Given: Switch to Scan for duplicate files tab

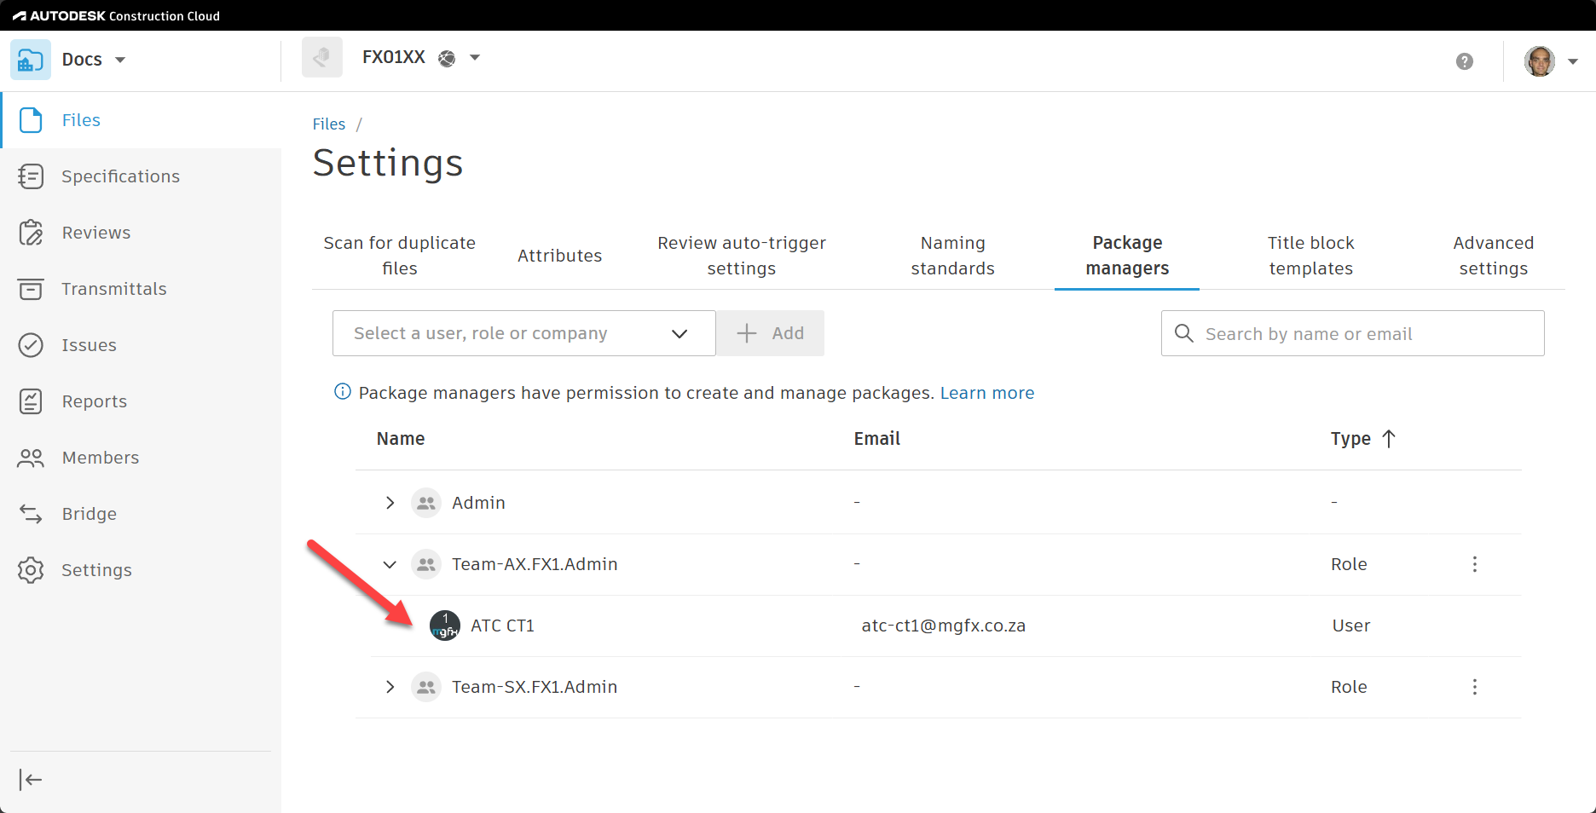Looking at the screenshot, I should click(x=400, y=256).
